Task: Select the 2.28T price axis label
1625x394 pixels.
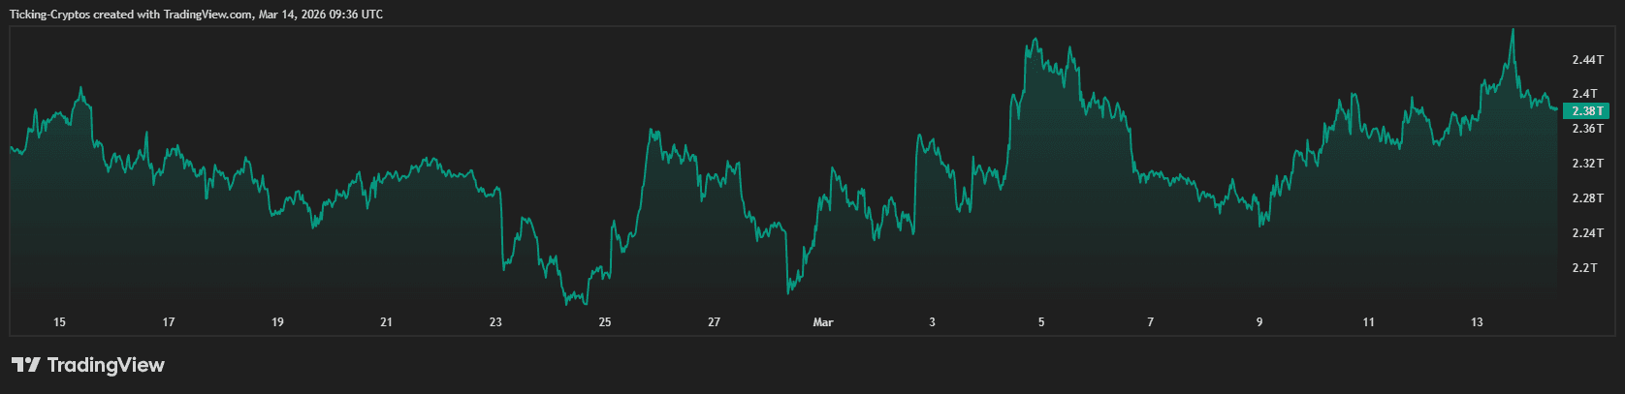Action: point(1587,198)
